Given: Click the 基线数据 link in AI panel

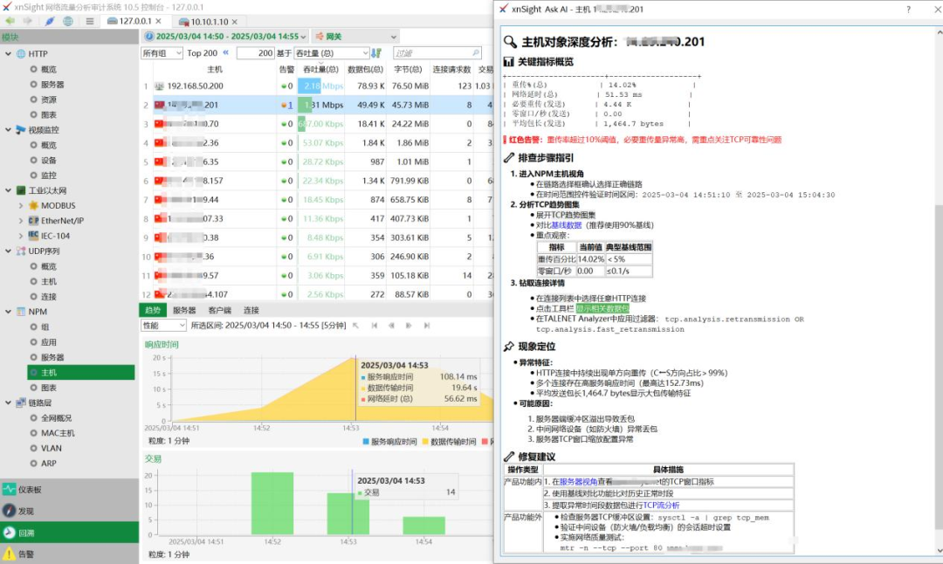Looking at the screenshot, I should 567,224.
